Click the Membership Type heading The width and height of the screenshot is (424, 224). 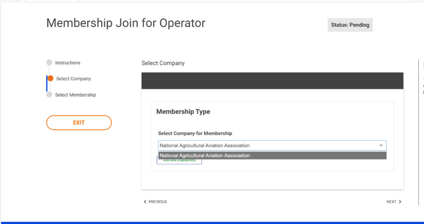tap(183, 112)
